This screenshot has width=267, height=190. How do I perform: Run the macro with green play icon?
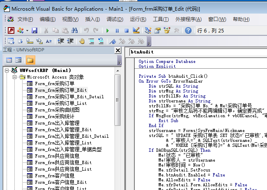tap(107, 31)
